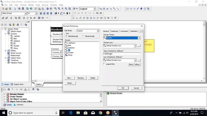Switch to Subject Area tab in explorer
The image size is (207, 116).
tap(17, 84)
